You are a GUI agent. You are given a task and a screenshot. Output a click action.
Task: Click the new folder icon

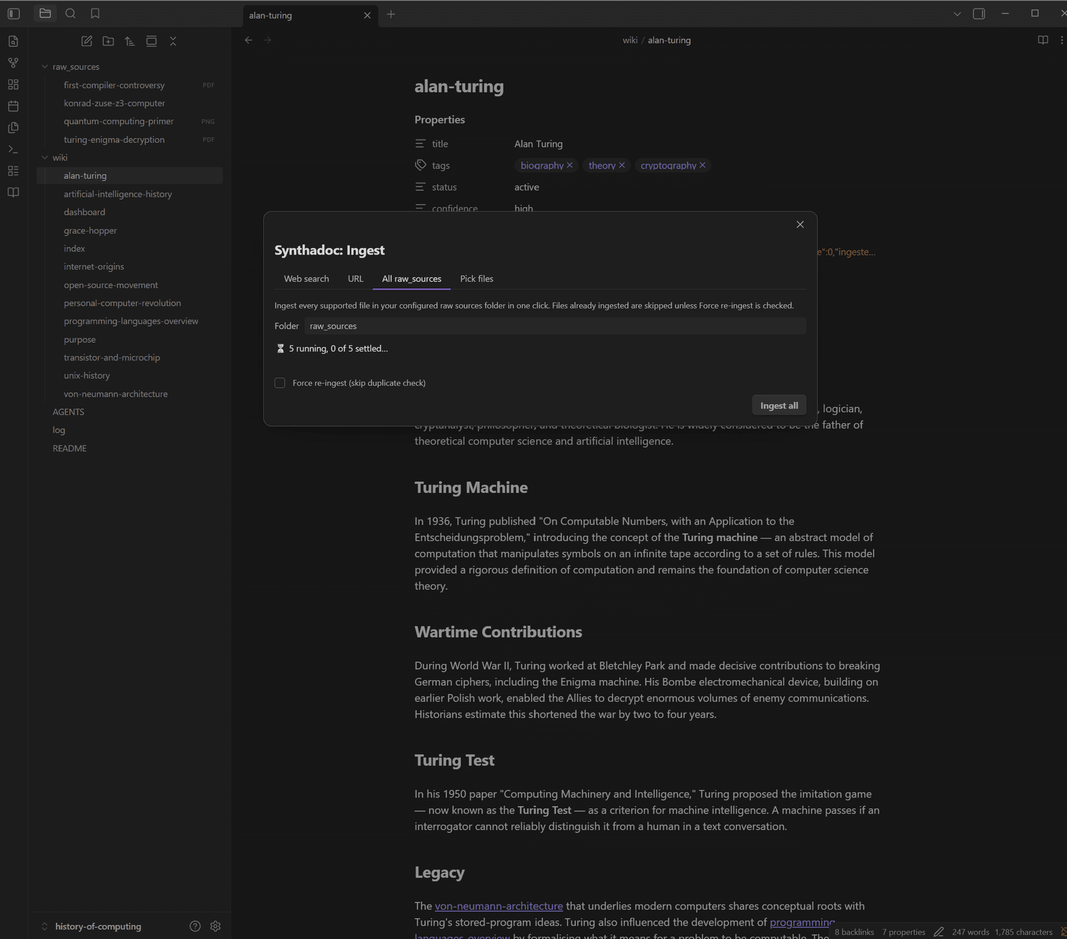point(108,41)
